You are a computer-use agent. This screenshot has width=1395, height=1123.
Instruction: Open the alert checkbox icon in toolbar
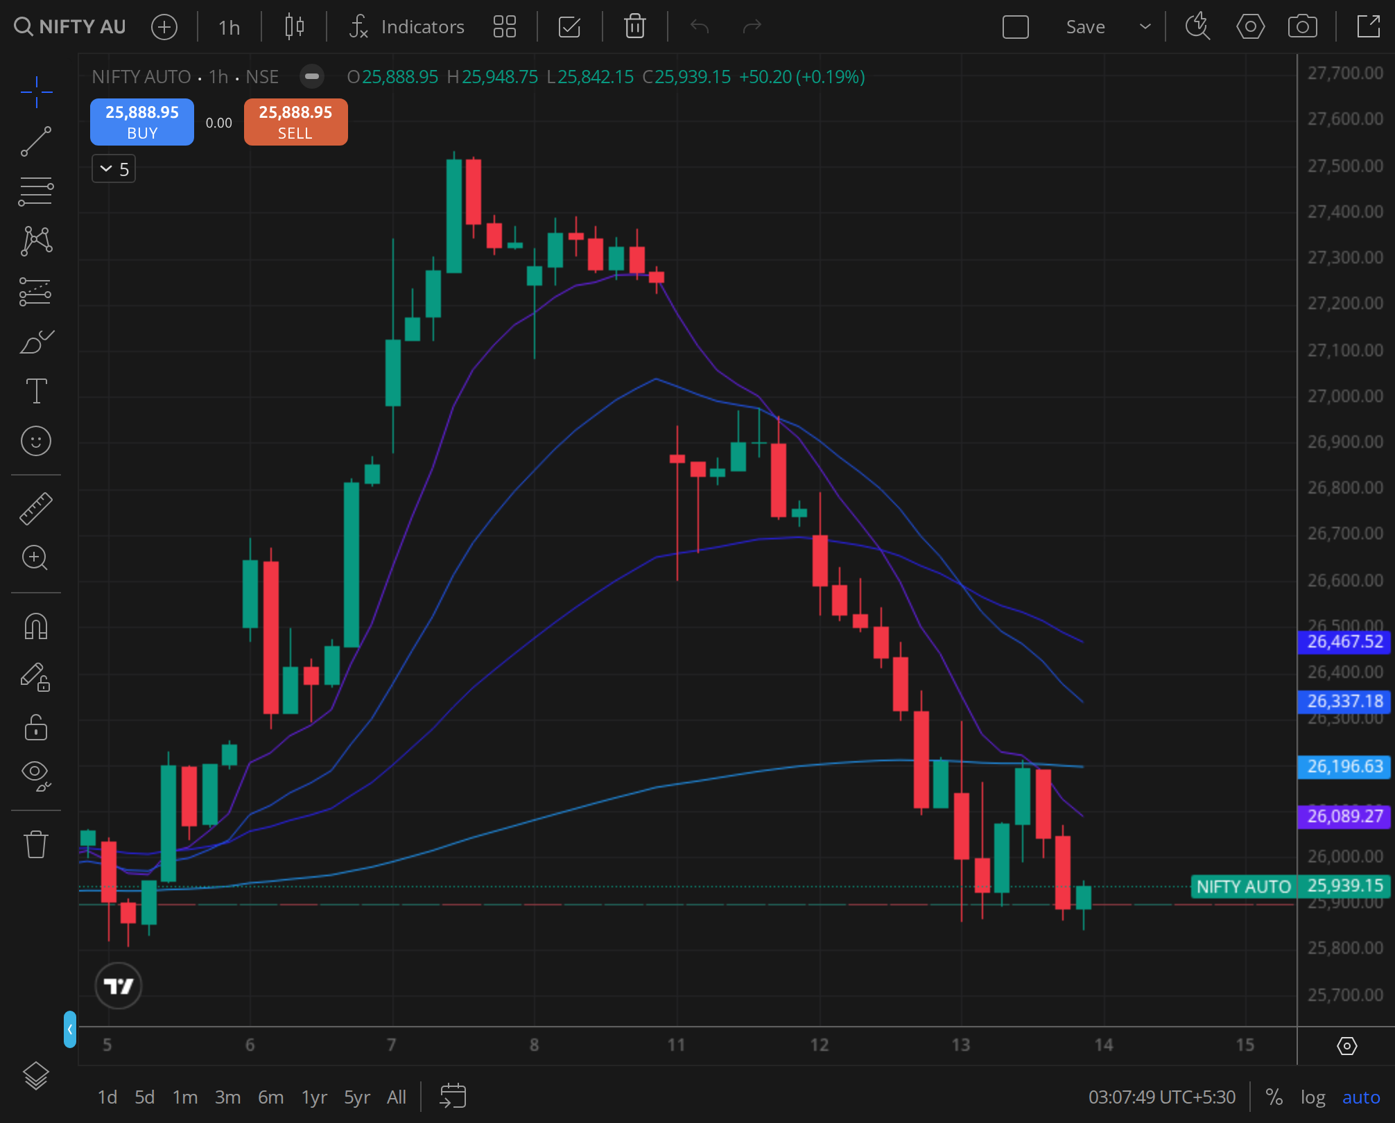(569, 27)
